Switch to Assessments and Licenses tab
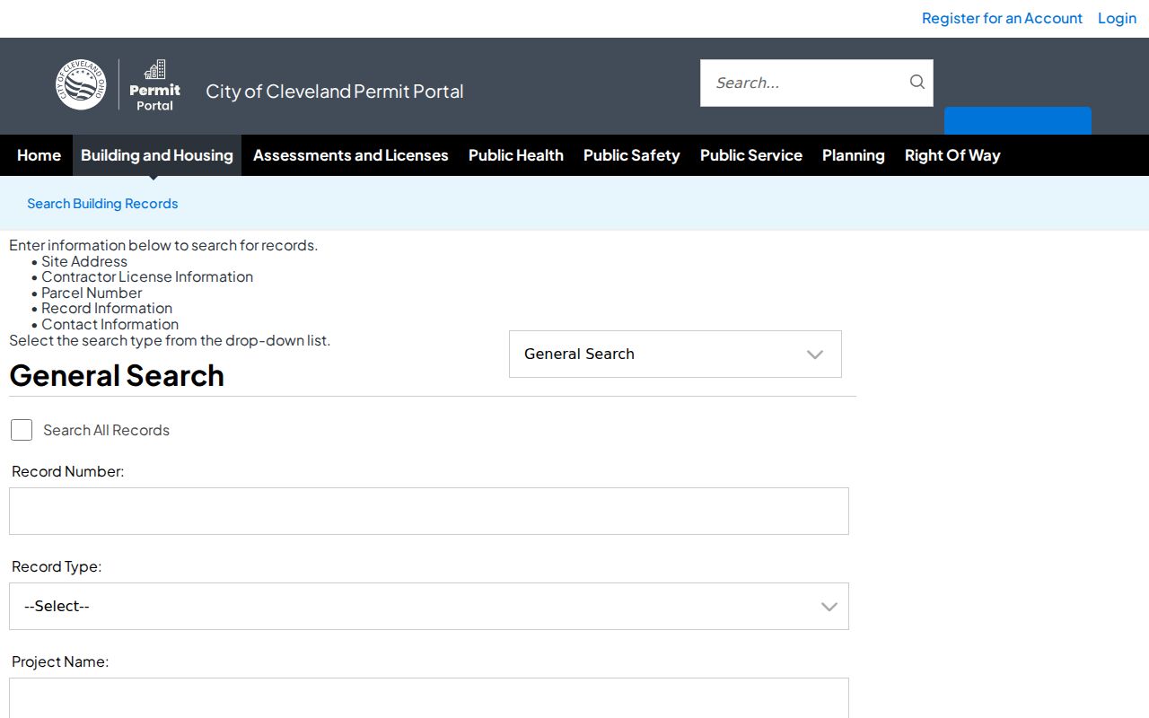 click(x=351, y=155)
